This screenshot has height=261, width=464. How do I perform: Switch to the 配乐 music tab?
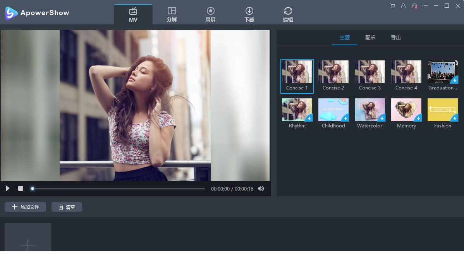pyautogui.click(x=370, y=38)
